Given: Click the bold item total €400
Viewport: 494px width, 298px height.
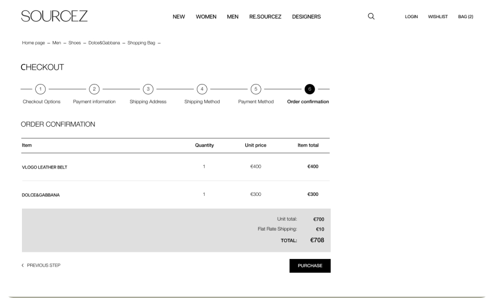Looking at the screenshot, I should (313, 167).
